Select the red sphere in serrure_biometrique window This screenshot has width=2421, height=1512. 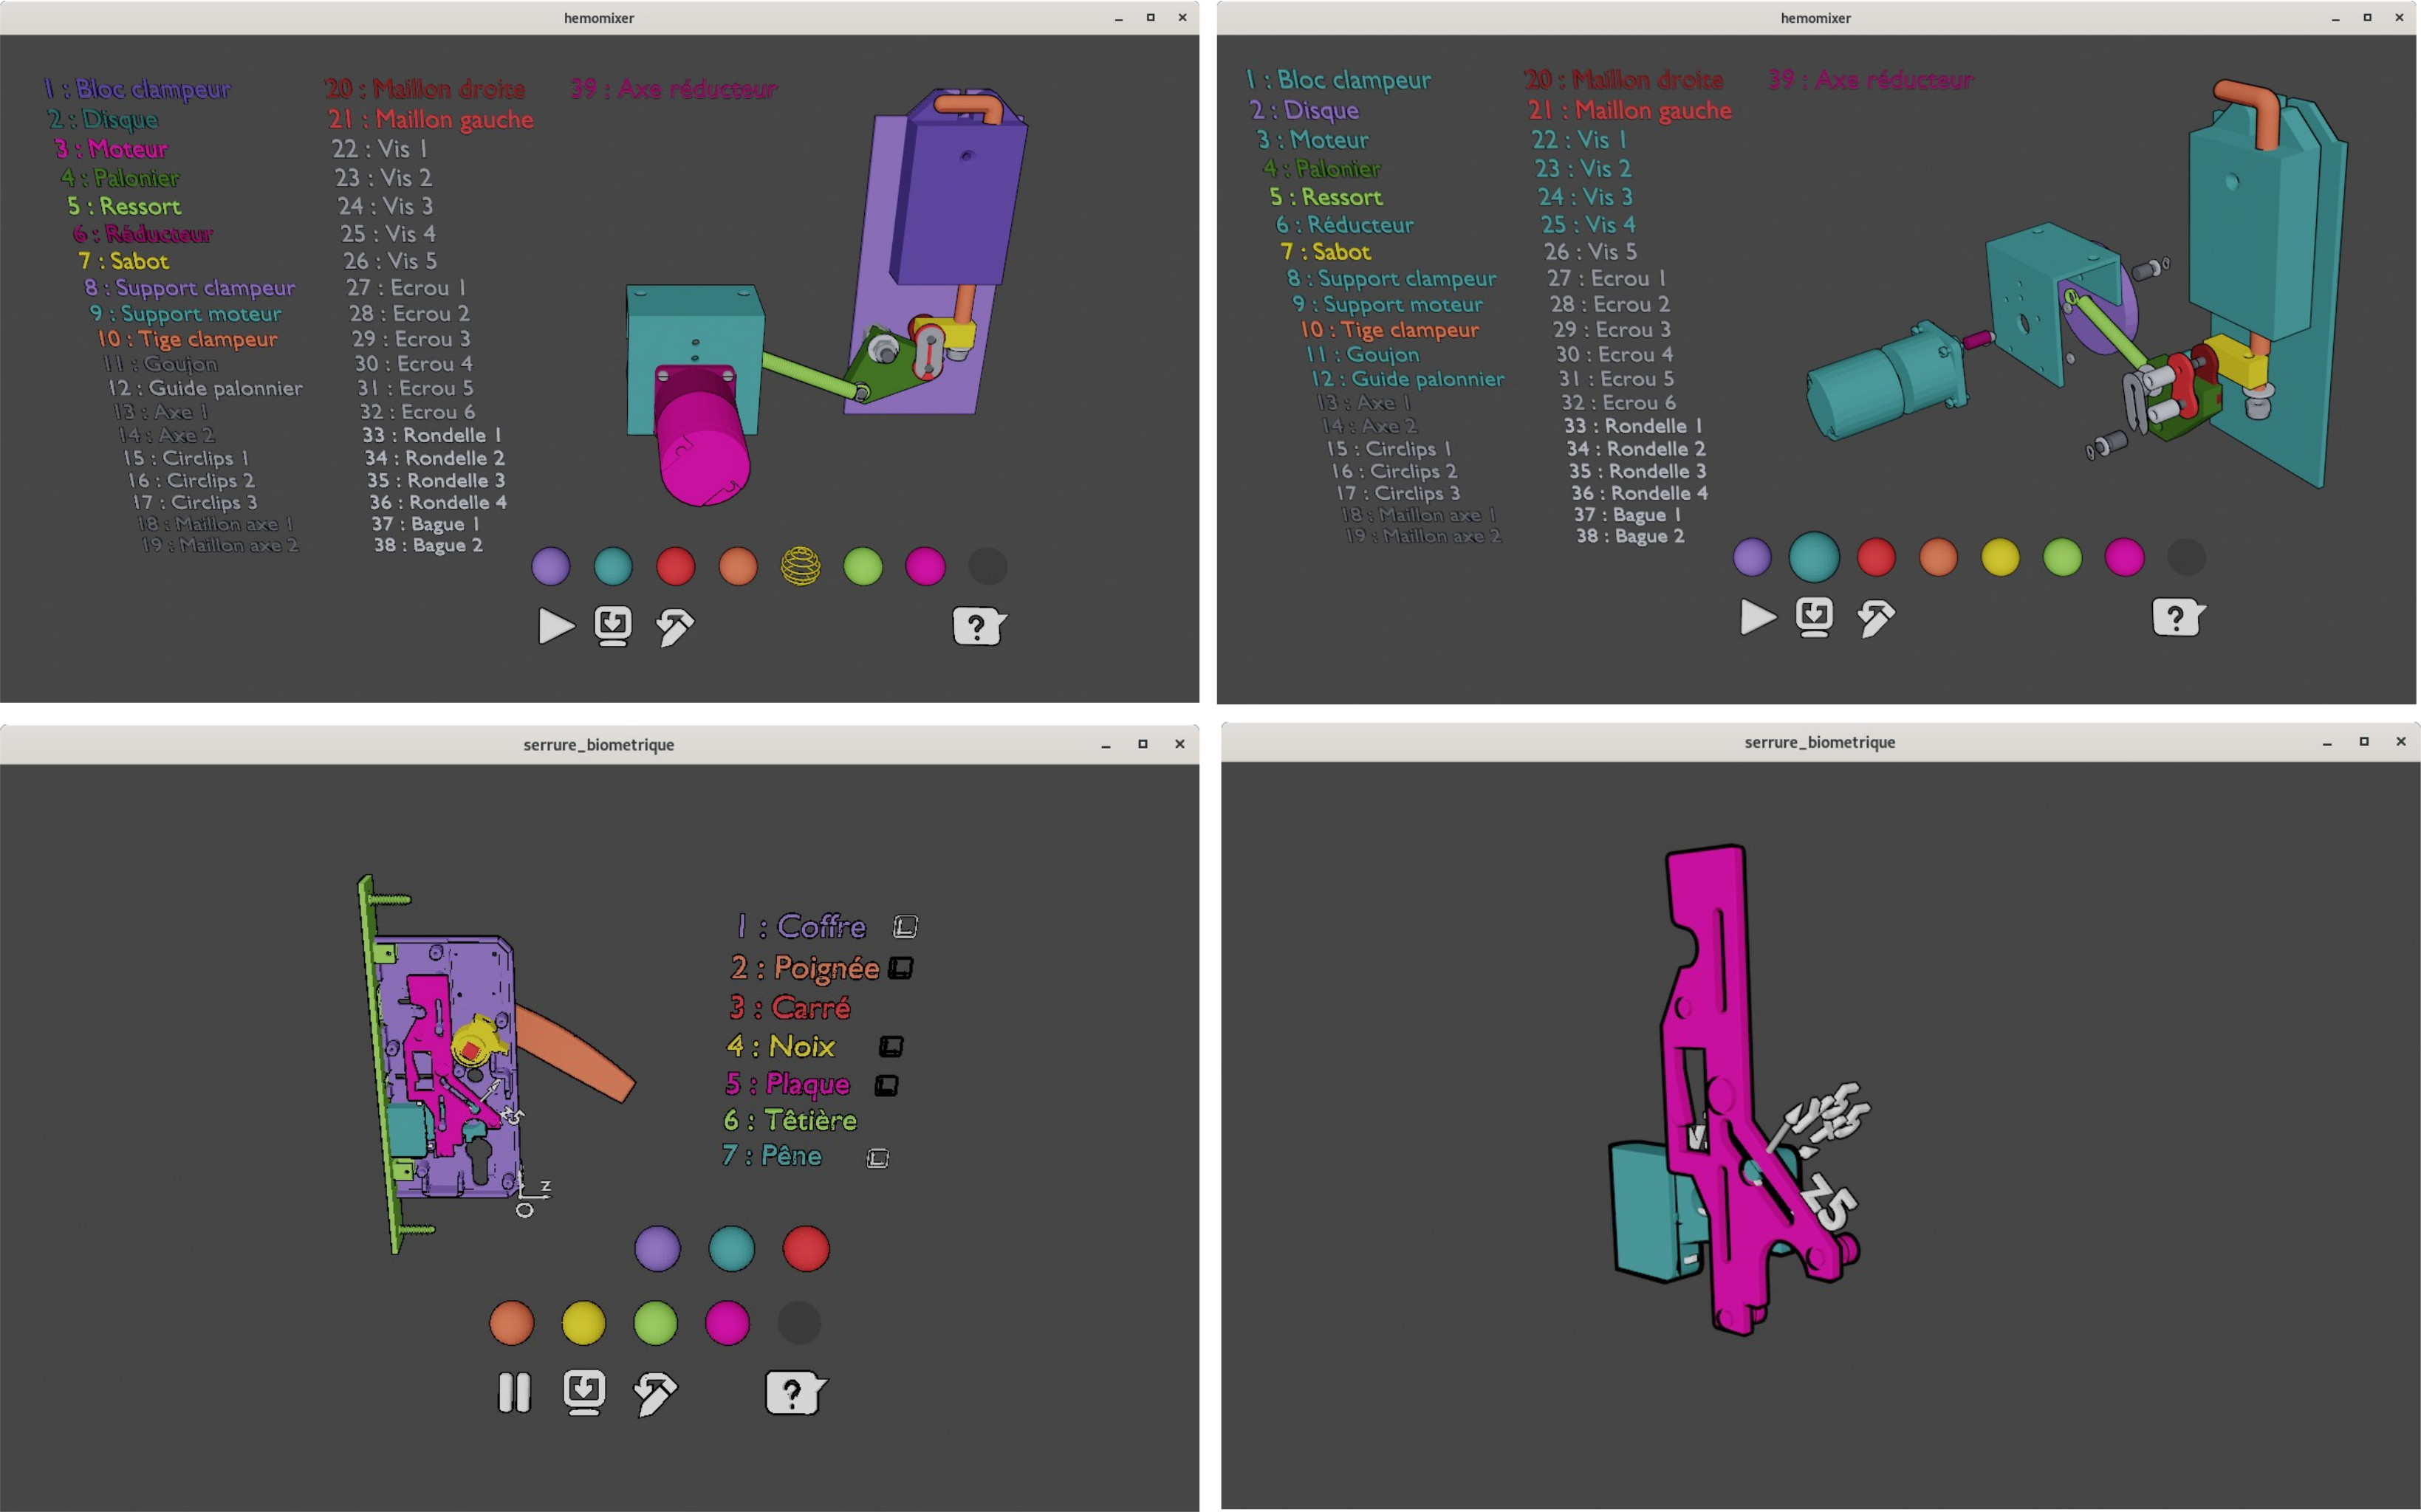(x=805, y=1249)
